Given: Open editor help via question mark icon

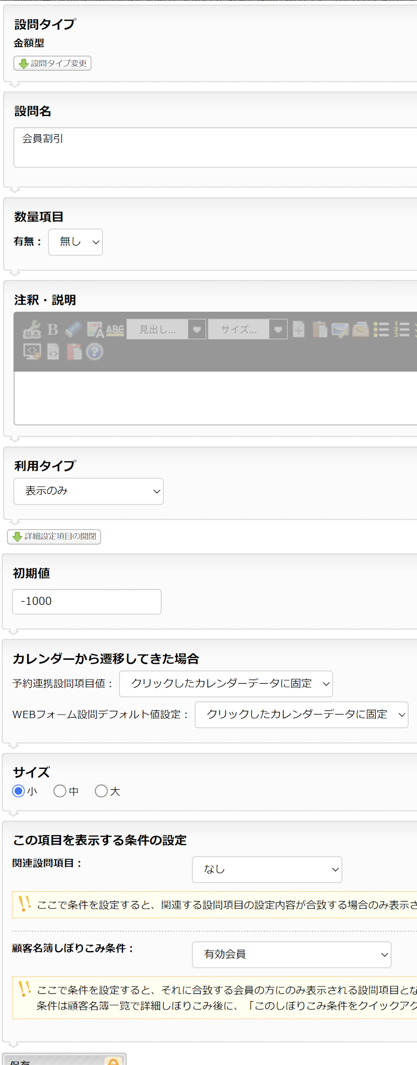Looking at the screenshot, I should click(x=94, y=352).
